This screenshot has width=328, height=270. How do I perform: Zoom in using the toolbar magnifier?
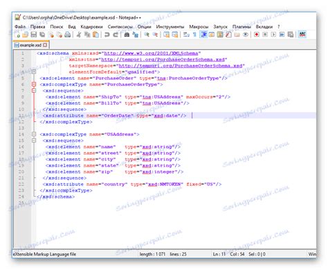[x=147, y=35]
